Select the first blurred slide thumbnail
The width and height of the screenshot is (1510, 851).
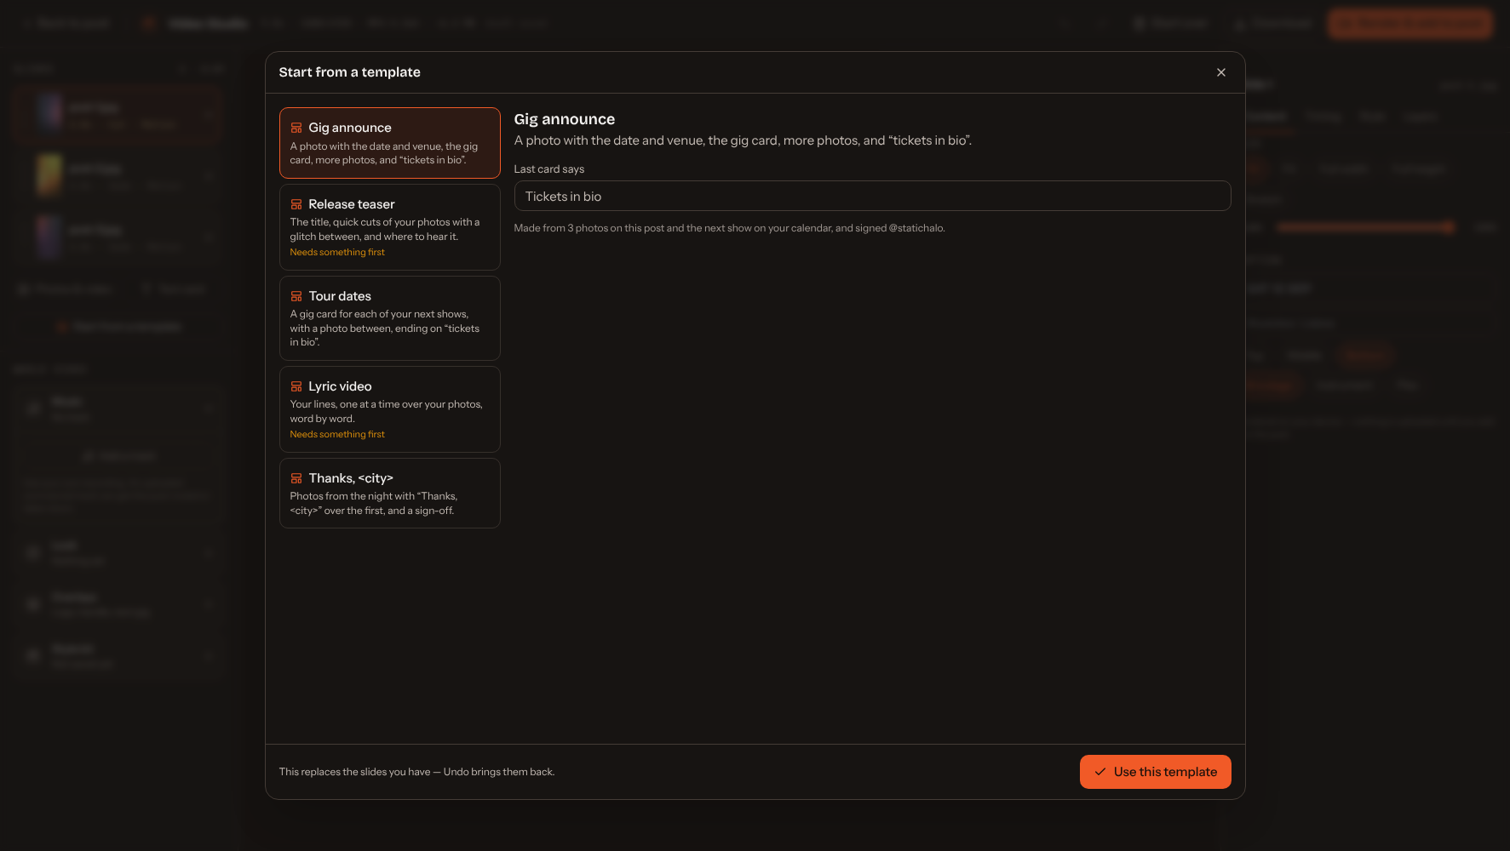(x=49, y=111)
